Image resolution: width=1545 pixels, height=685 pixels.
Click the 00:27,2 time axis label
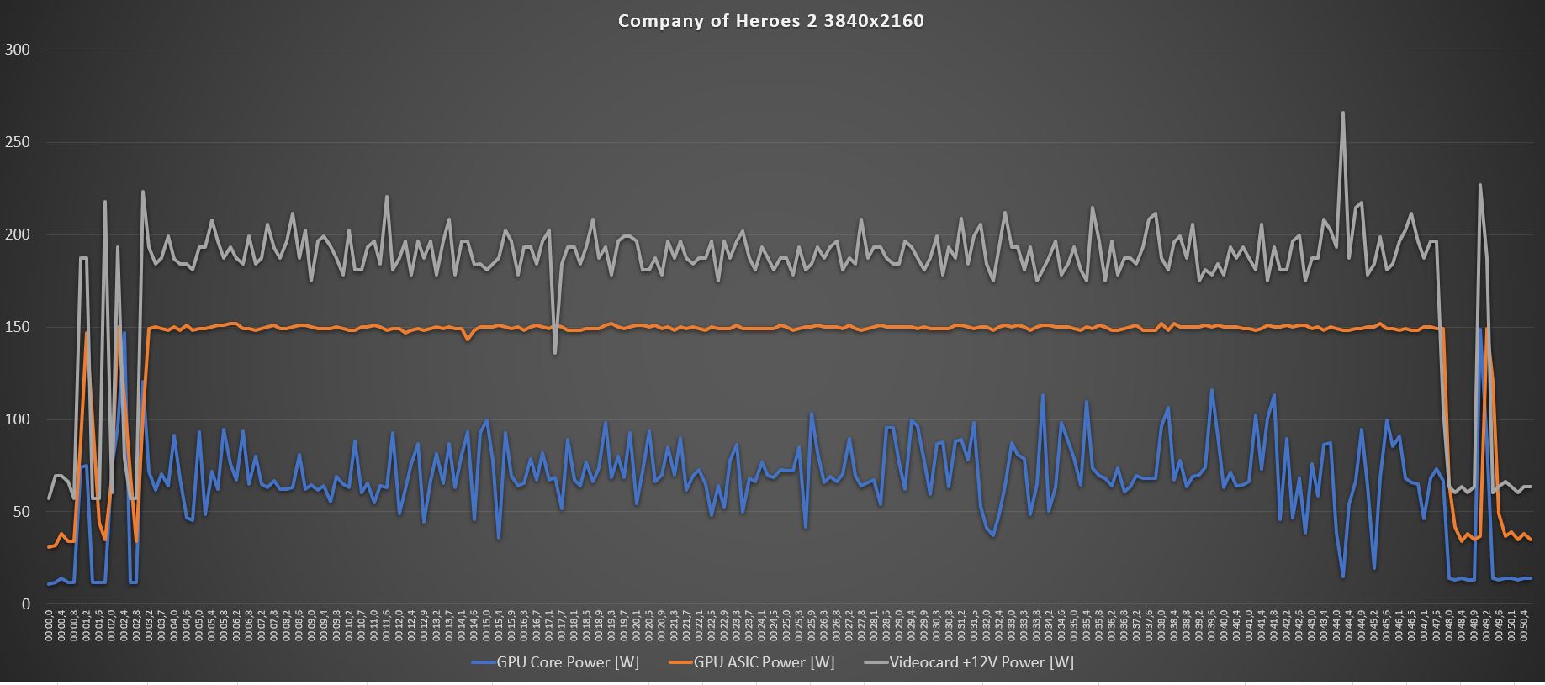pyautogui.click(x=849, y=628)
